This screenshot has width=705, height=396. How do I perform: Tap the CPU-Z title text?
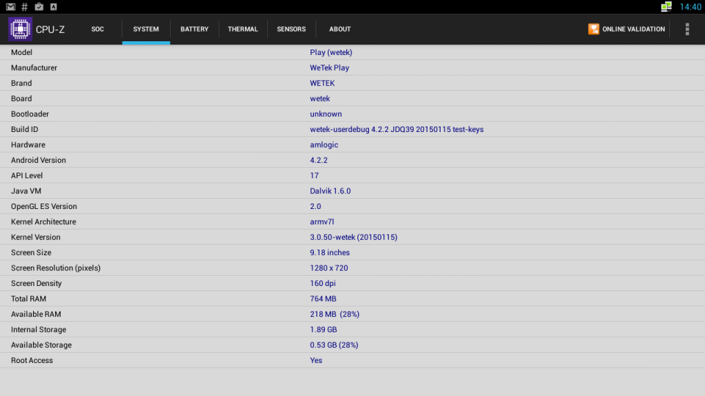(50, 30)
